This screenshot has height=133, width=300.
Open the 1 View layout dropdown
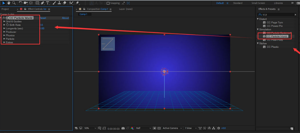pyautogui.click(x=191, y=128)
